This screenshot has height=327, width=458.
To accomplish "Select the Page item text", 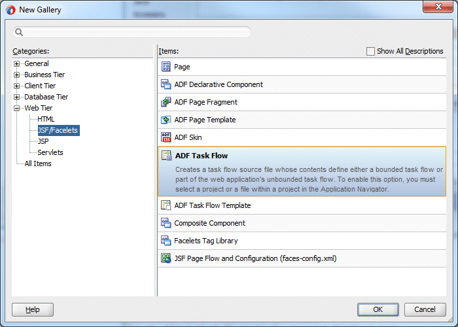I will (x=182, y=67).
